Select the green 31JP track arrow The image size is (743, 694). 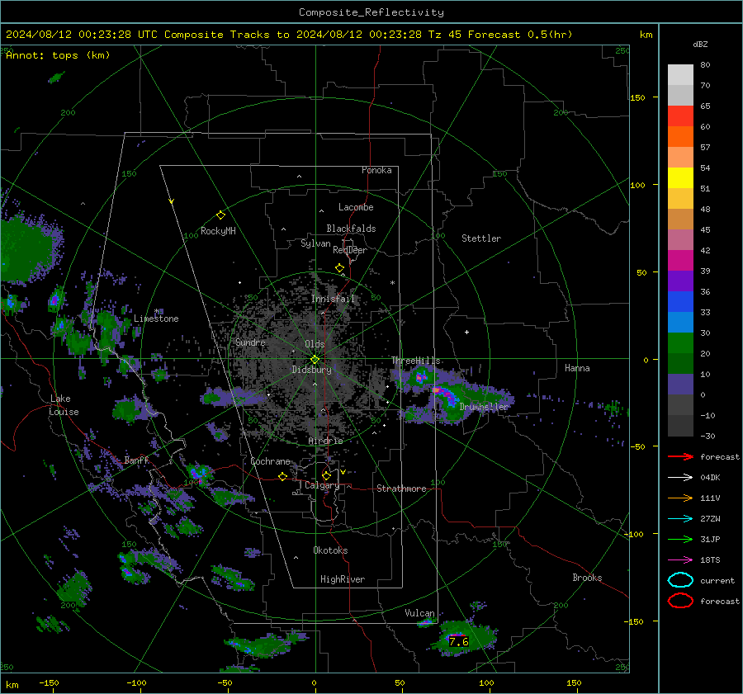(x=680, y=539)
